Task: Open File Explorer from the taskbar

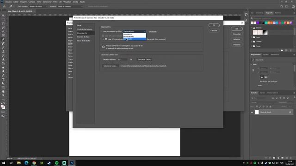Action: tap(19, 163)
